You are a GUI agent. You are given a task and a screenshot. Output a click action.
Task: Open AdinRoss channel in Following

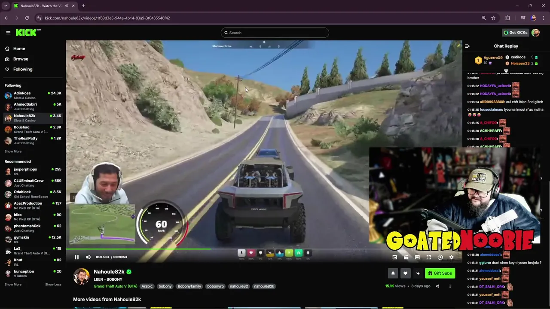tap(33, 95)
